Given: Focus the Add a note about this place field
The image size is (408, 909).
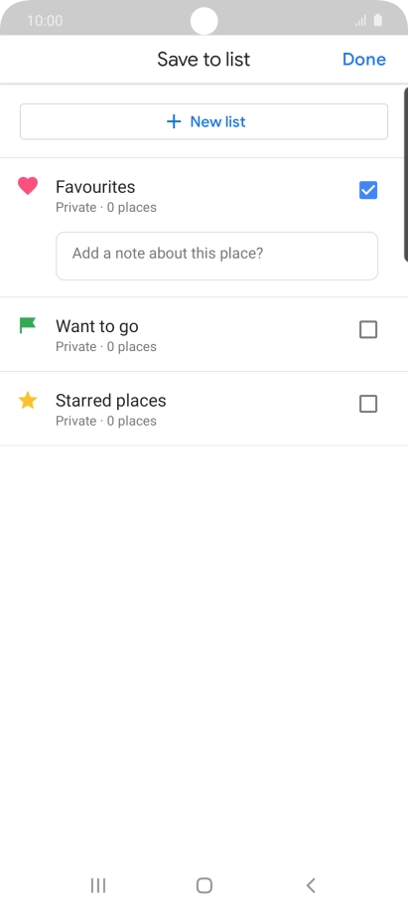Looking at the screenshot, I should [x=217, y=257].
